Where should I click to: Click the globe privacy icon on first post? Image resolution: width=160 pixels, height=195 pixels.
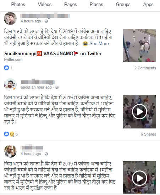point(46,21)
